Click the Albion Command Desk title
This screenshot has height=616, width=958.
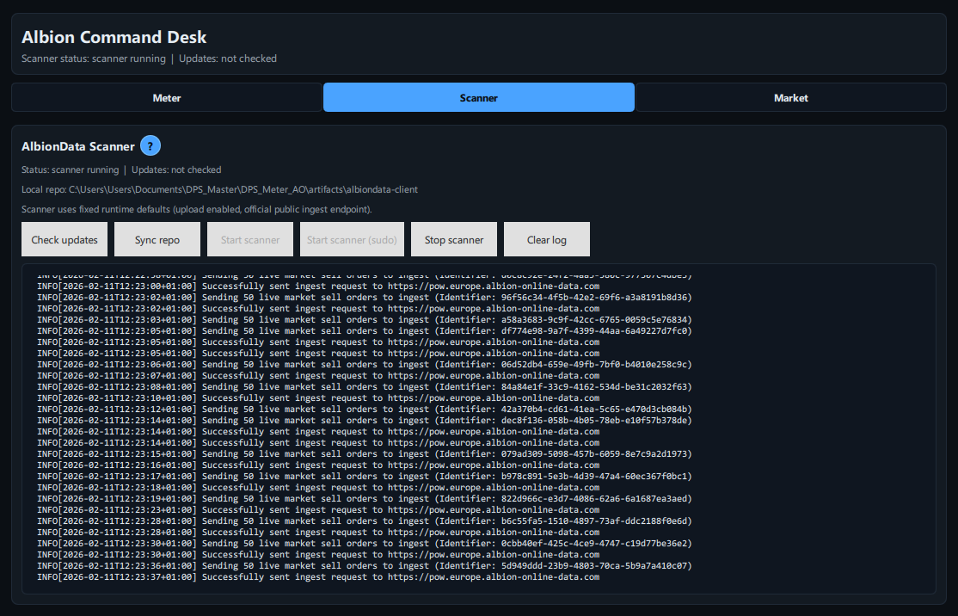click(114, 37)
